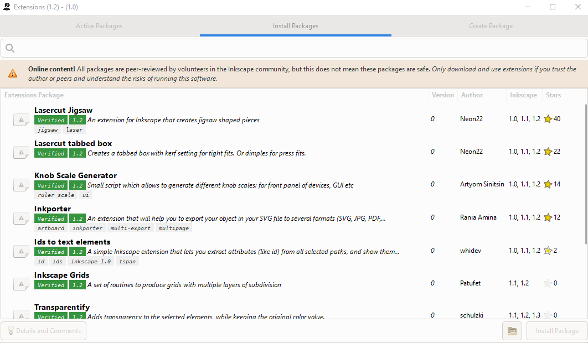Click the 'ruler scale' tag
588x343 pixels.
tap(55, 195)
